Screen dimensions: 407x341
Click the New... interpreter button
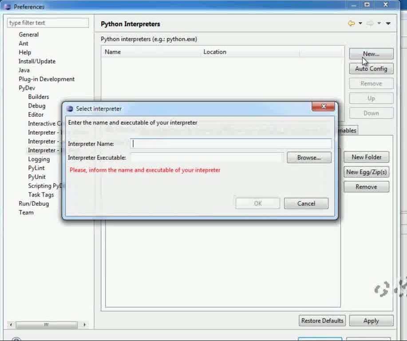[371, 54]
